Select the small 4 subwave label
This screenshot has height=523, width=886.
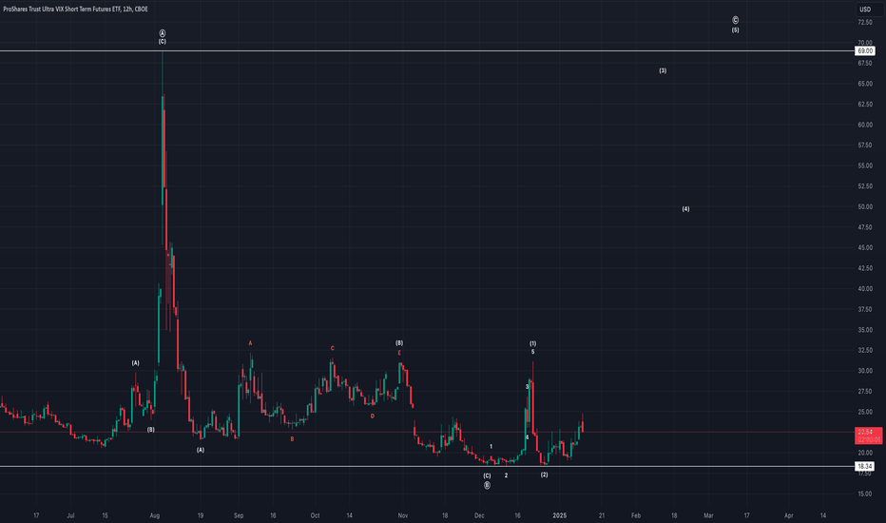coord(528,437)
